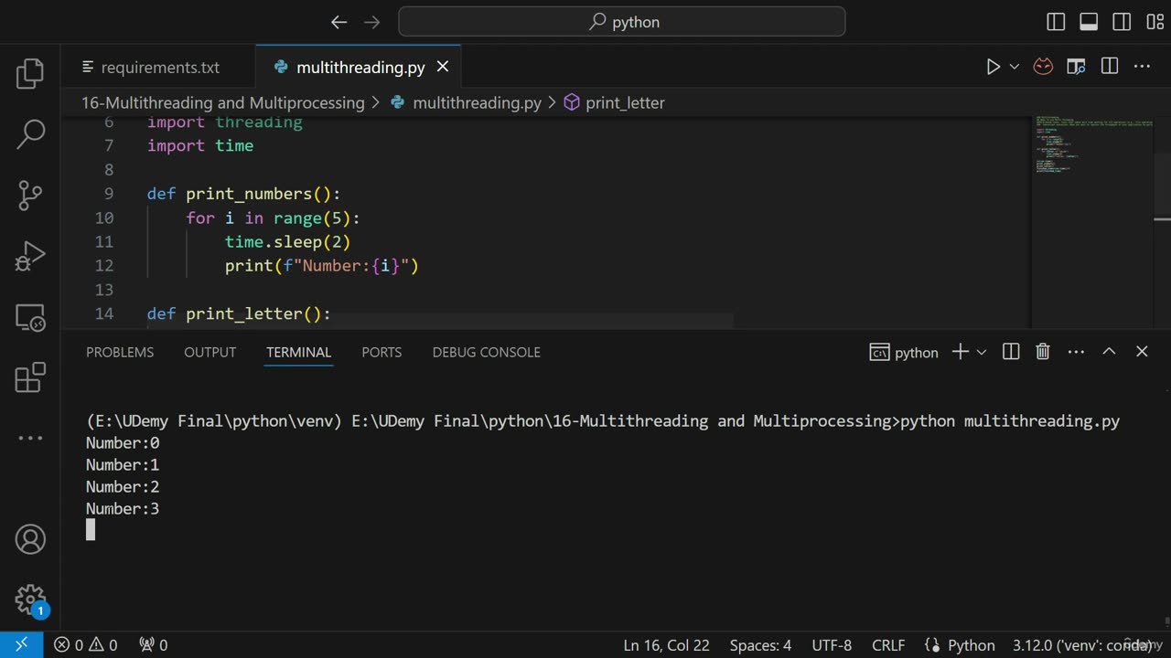Viewport: 1171px width, 658px height.
Task: Expand the run button dropdown arrow
Action: pos(1014,67)
